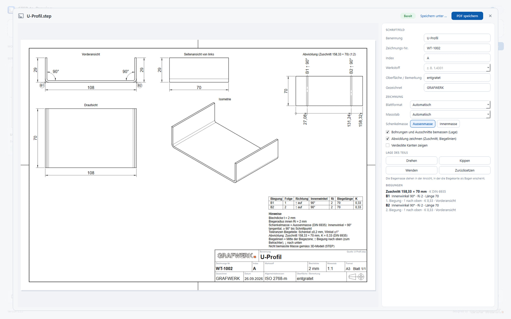Open the Werkstoff combo box

click(x=457, y=68)
